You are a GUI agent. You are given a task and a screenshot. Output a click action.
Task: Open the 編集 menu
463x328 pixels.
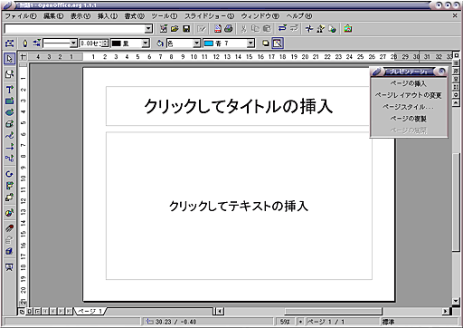tap(53, 16)
